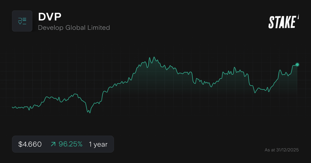Select the DVP ticker heading
This screenshot has width=311, height=163.
50,17
